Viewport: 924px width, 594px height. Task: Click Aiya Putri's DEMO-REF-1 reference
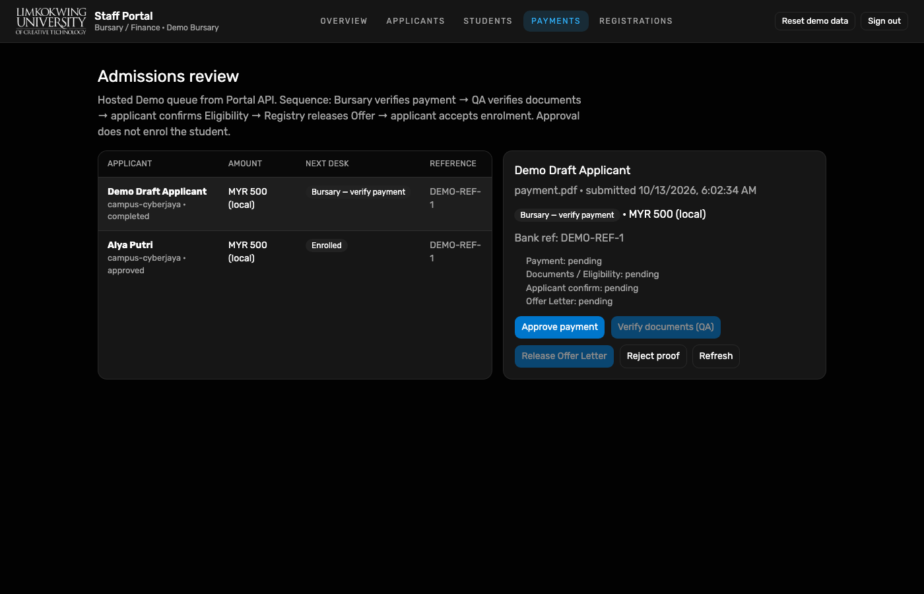pyautogui.click(x=455, y=251)
